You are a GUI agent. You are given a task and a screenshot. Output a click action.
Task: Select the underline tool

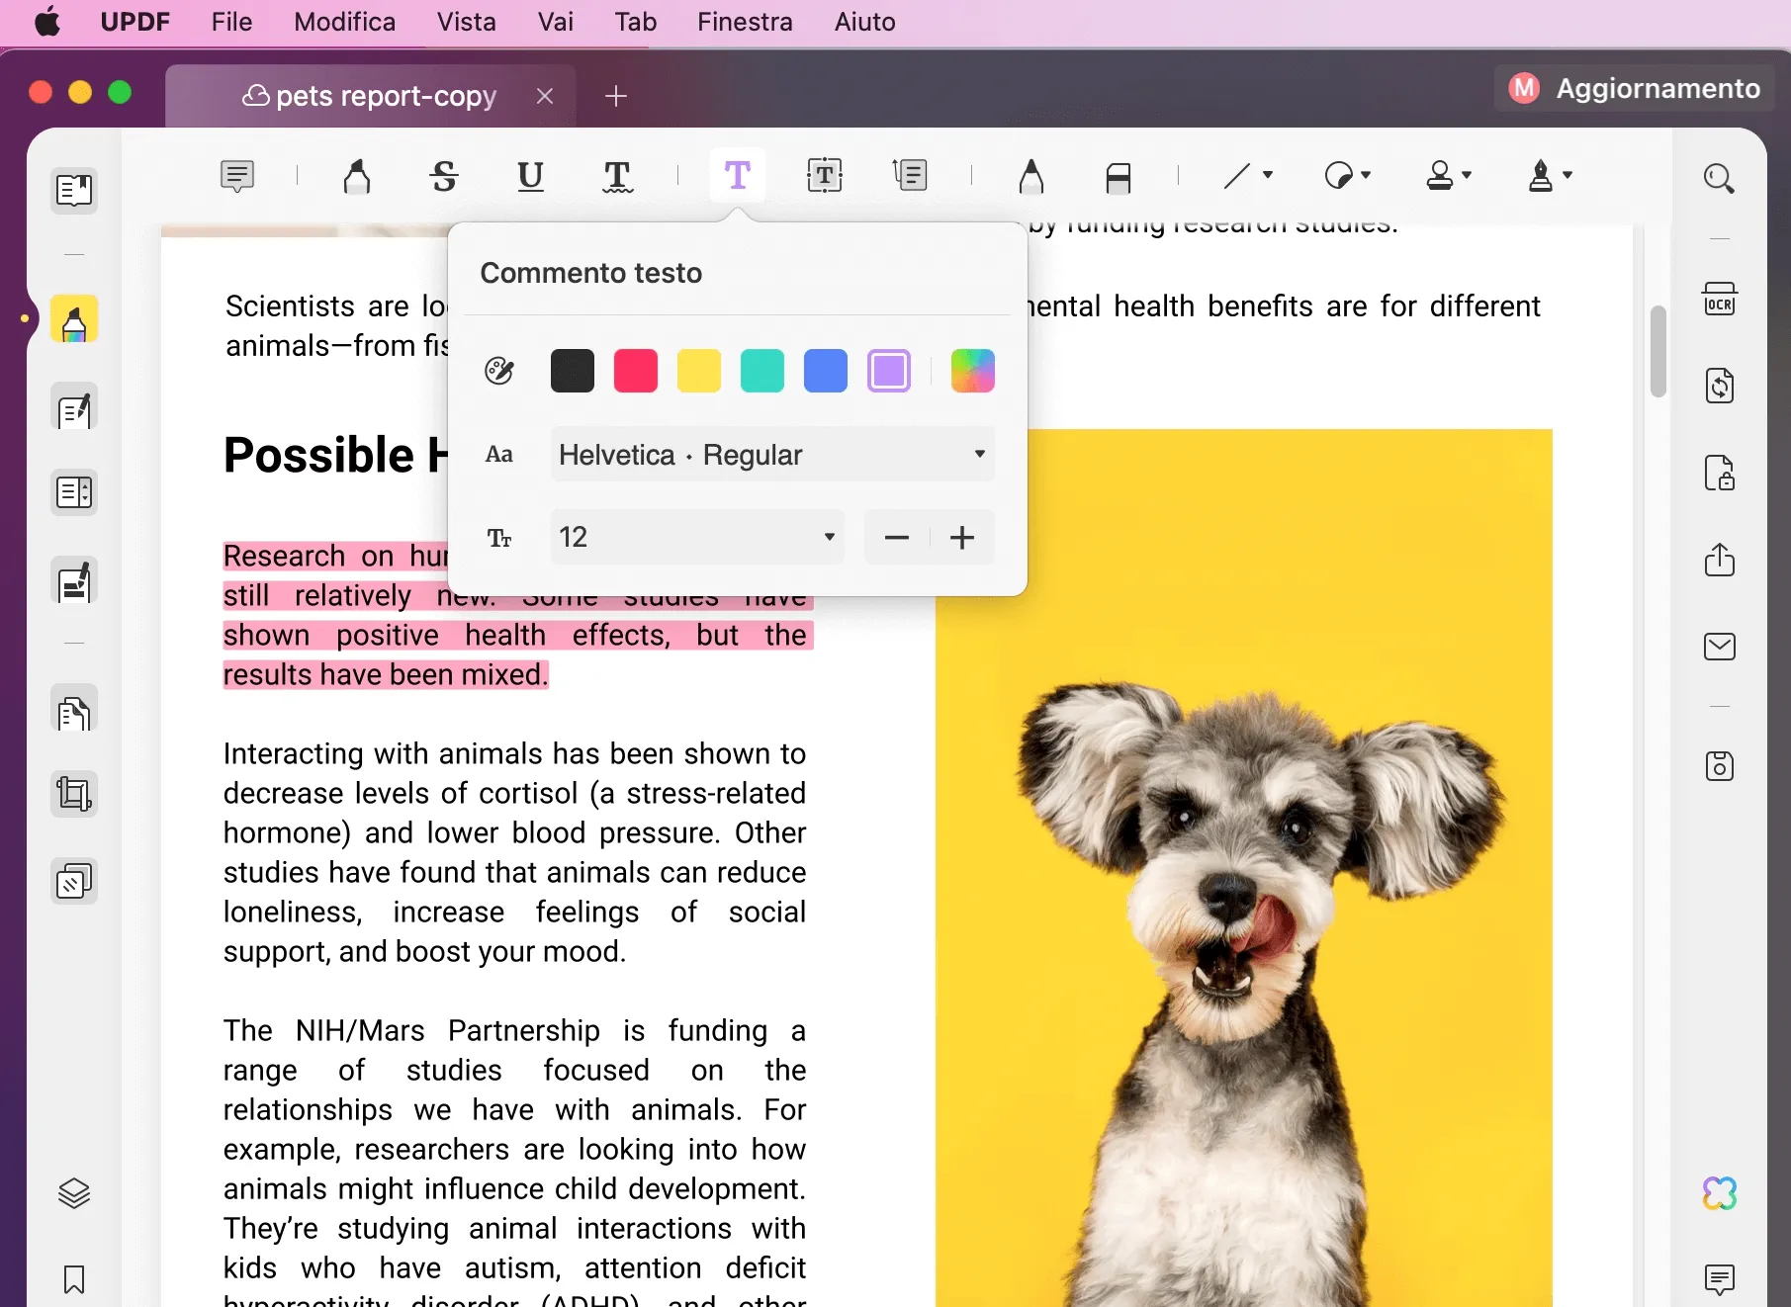tap(531, 176)
